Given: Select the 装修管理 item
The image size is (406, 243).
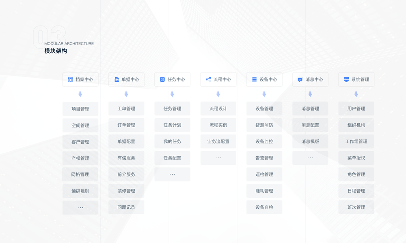Looking at the screenshot, I should click(x=126, y=191).
